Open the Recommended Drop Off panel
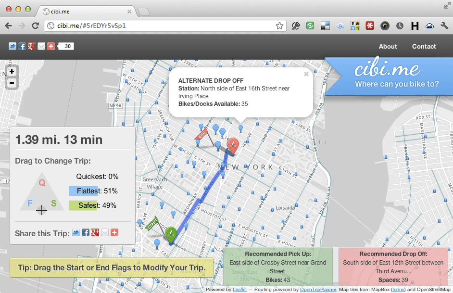Image resolution: width=453 pixels, height=293 pixels. 393,267
